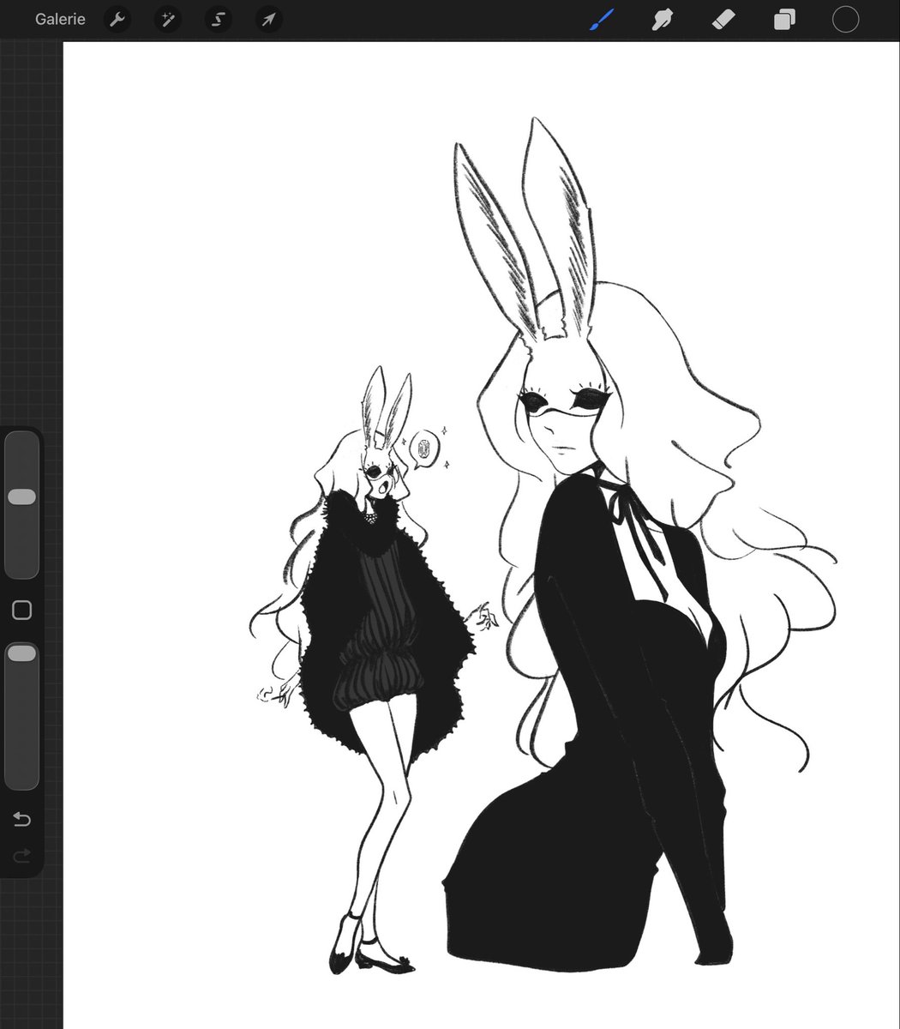Open the Actions wrench menu

pyautogui.click(x=117, y=19)
